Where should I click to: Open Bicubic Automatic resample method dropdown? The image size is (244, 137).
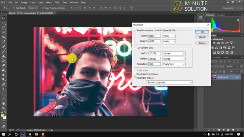[x=169, y=83]
